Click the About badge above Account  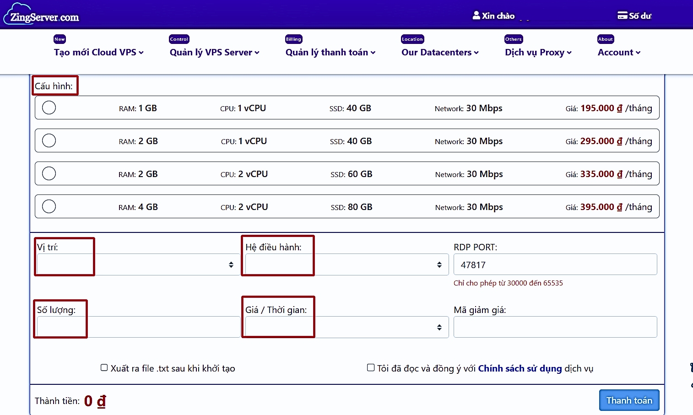[x=606, y=39]
